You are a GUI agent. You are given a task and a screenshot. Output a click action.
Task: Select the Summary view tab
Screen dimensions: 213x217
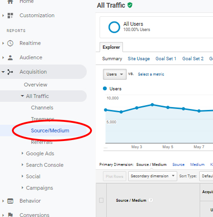click(112, 59)
